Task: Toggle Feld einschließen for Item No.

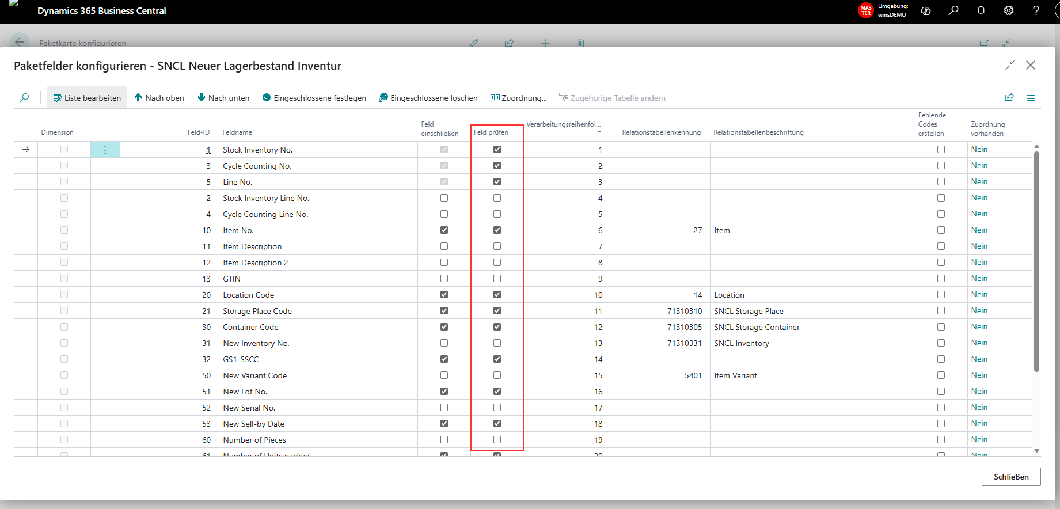Action: pyautogui.click(x=444, y=230)
